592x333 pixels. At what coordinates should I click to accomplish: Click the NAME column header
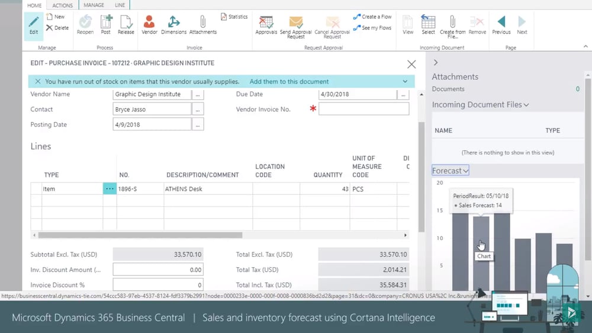point(443,130)
